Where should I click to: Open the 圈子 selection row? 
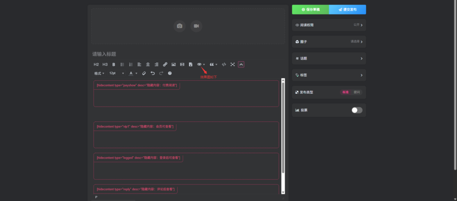pyautogui.click(x=329, y=42)
